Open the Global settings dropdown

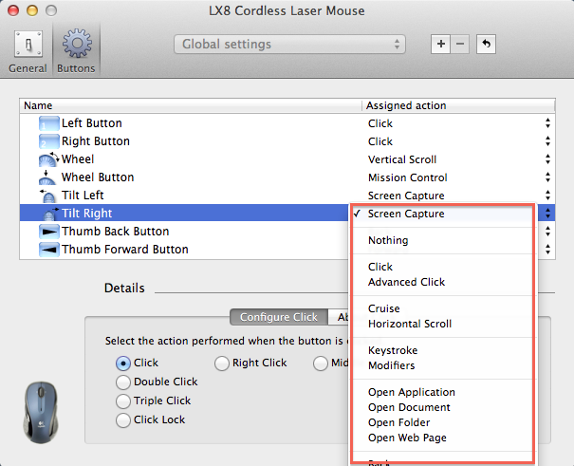click(x=289, y=45)
